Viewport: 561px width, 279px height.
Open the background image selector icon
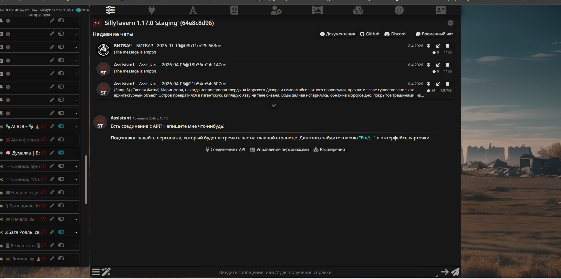point(317,10)
